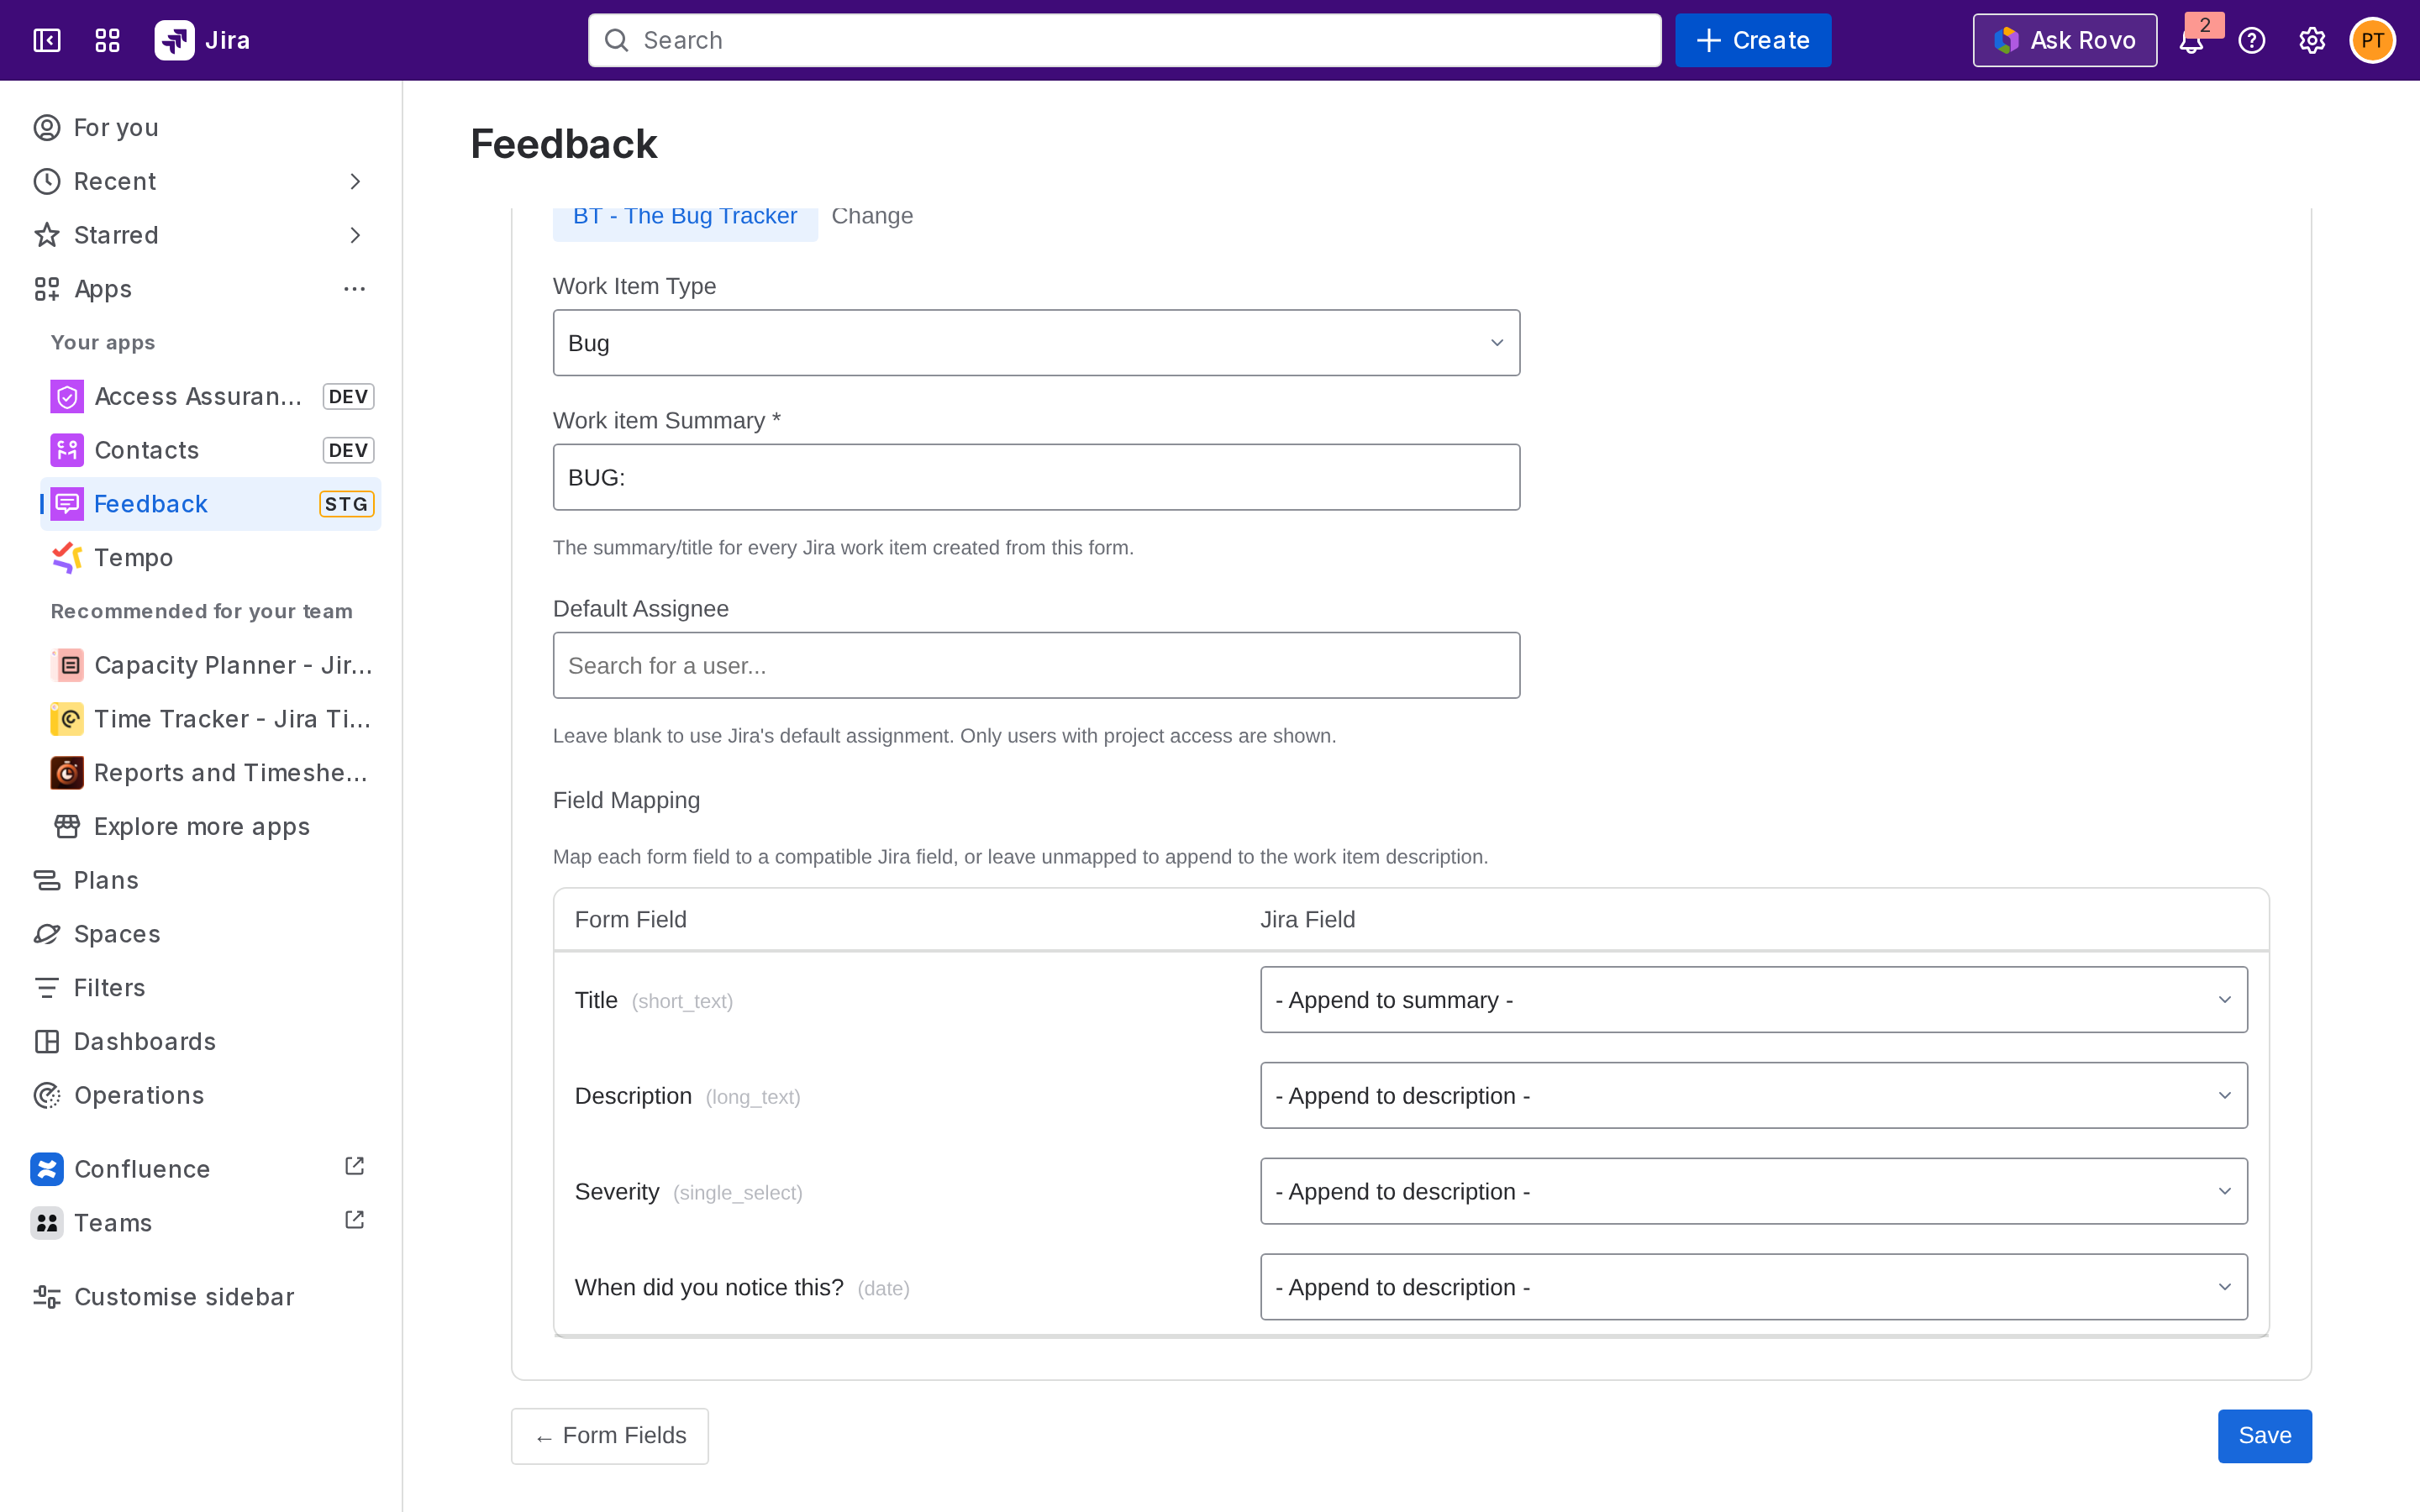This screenshot has width=2420, height=1512.
Task: Expand the Starred menu chevron
Action: click(354, 235)
